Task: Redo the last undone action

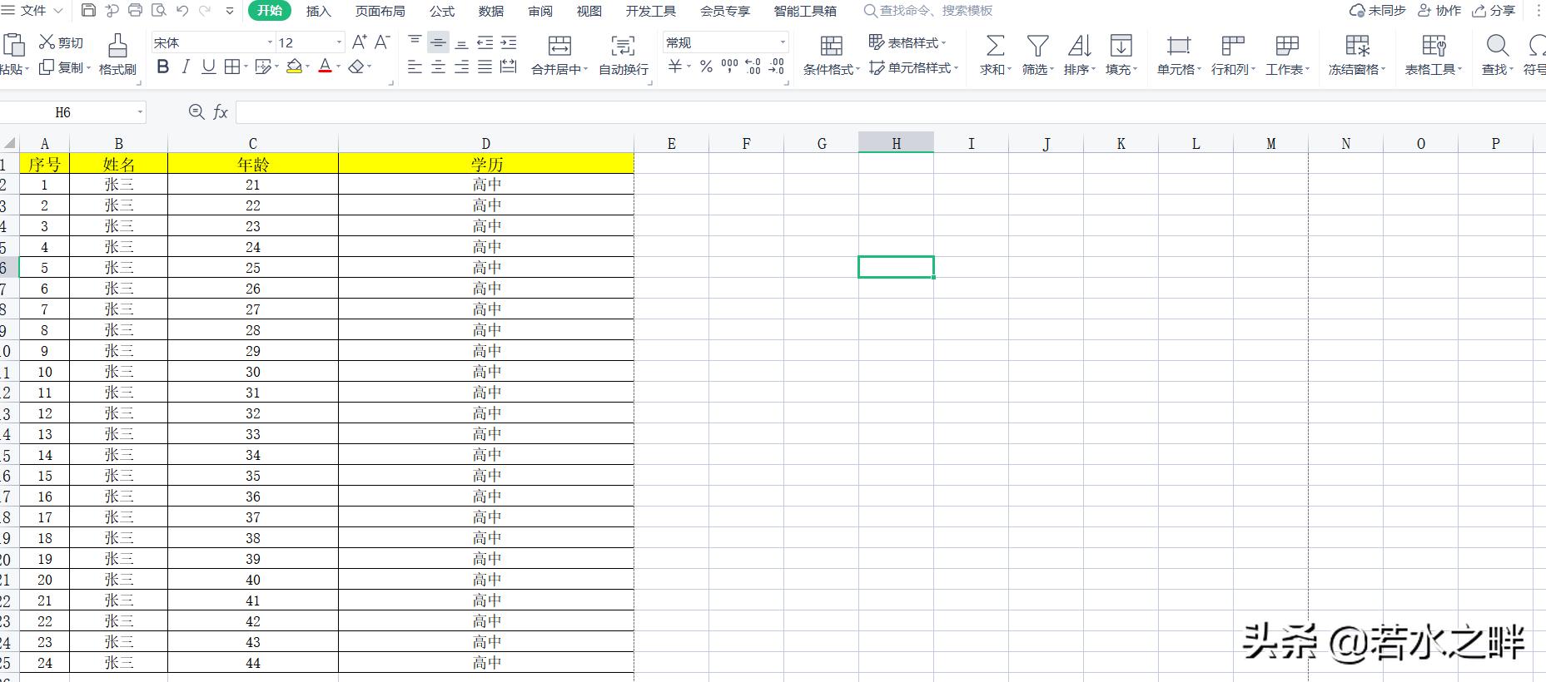Action: point(205,11)
